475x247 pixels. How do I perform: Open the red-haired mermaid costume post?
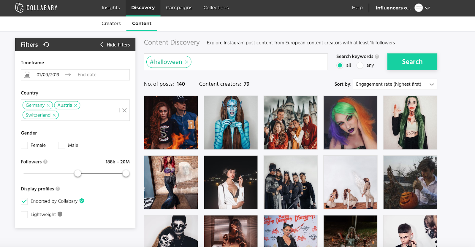click(x=171, y=182)
